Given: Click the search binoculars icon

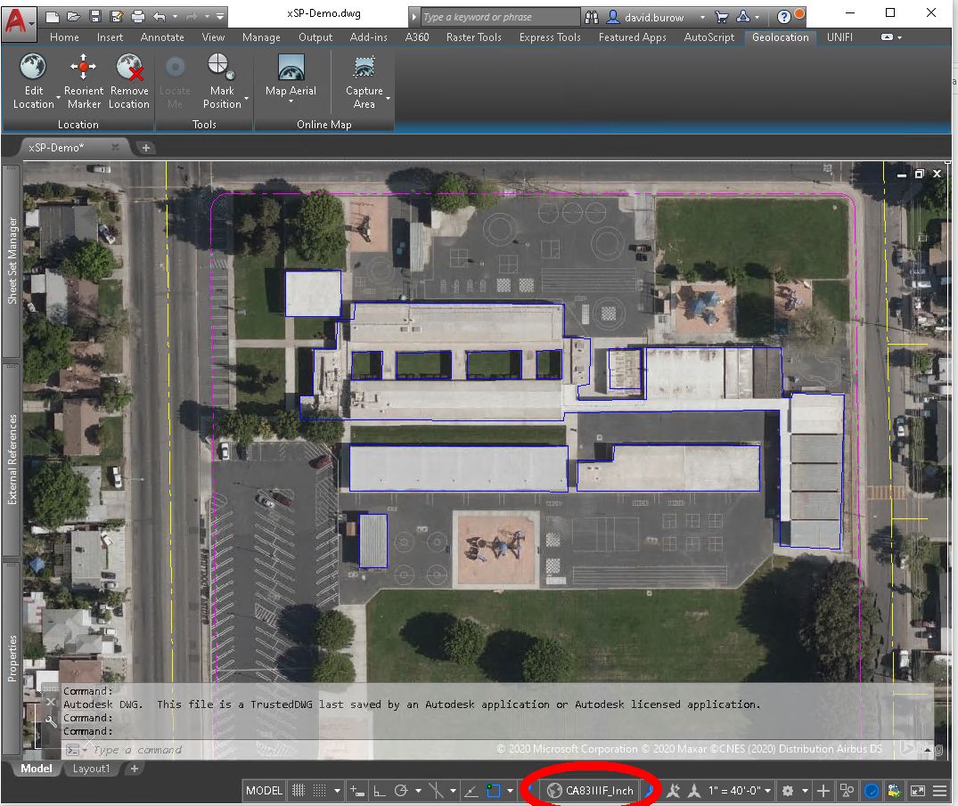Looking at the screenshot, I should point(592,17).
